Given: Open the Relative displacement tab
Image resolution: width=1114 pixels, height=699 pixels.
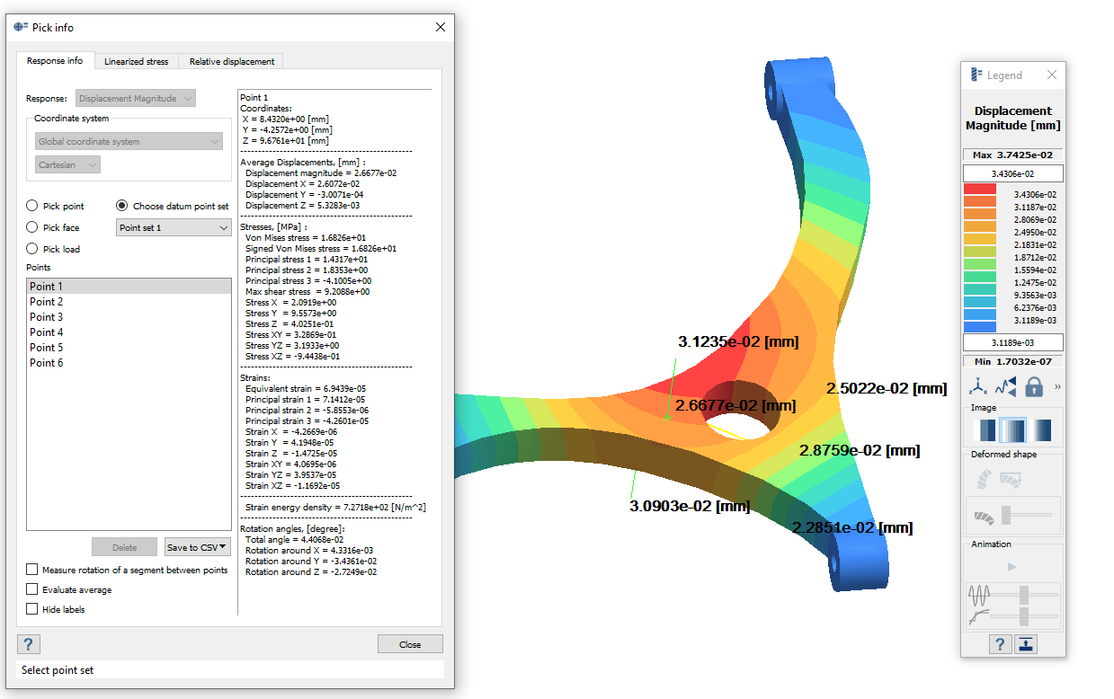Looking at the screenshot, I should pyautogui.click(x=231, y=61).
